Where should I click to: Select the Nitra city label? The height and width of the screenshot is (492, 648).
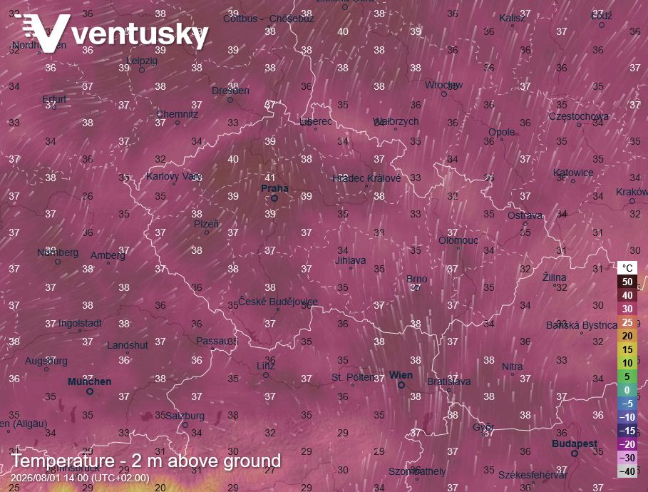512,367
